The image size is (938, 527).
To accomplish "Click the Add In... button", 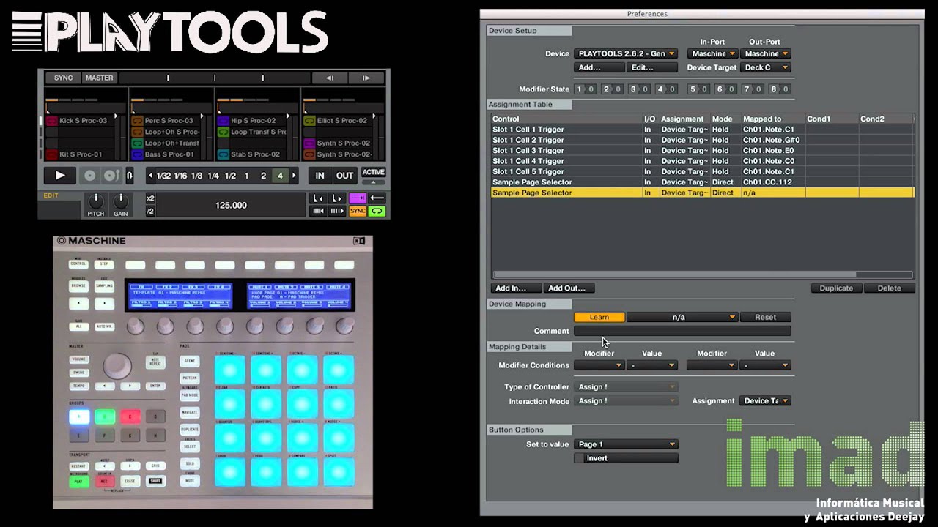I will (516, 288).
